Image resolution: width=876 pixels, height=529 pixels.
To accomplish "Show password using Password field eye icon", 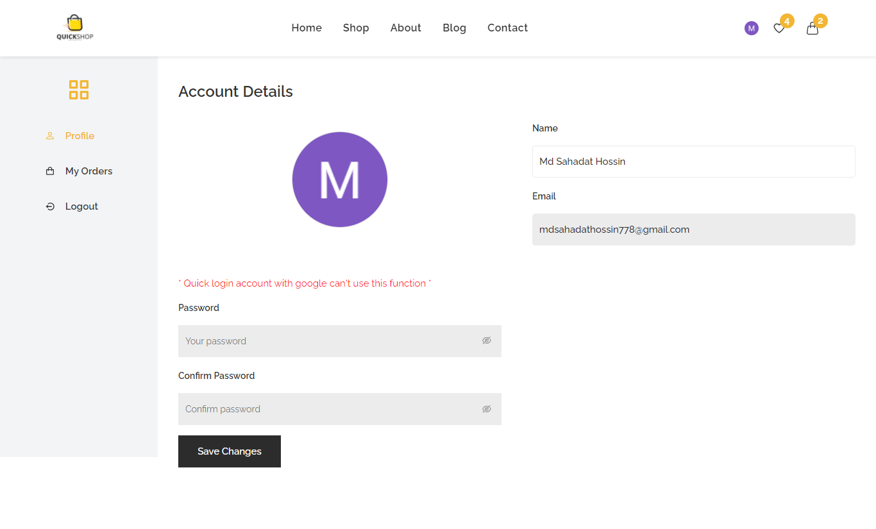I will [x=487, y=340].
